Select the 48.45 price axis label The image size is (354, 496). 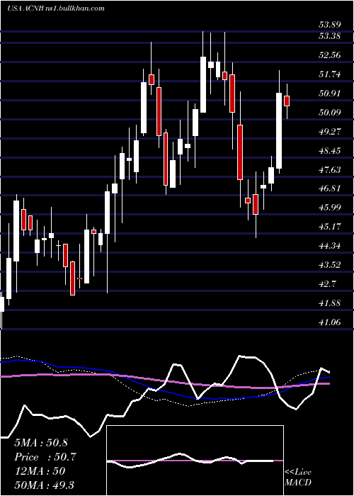click(x=329, y=150)
